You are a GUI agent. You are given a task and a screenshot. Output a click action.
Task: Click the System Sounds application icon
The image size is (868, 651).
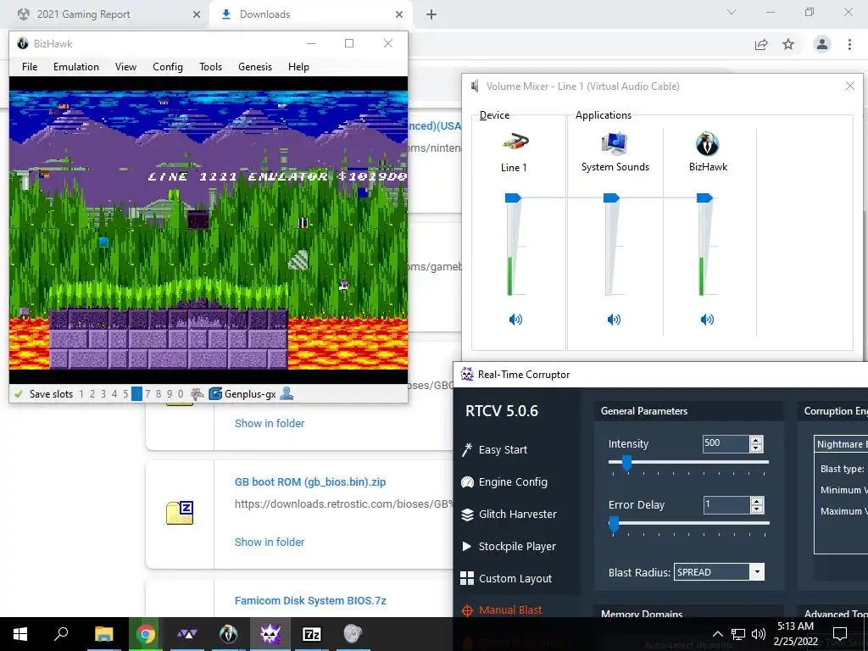(x=615, y=142)
